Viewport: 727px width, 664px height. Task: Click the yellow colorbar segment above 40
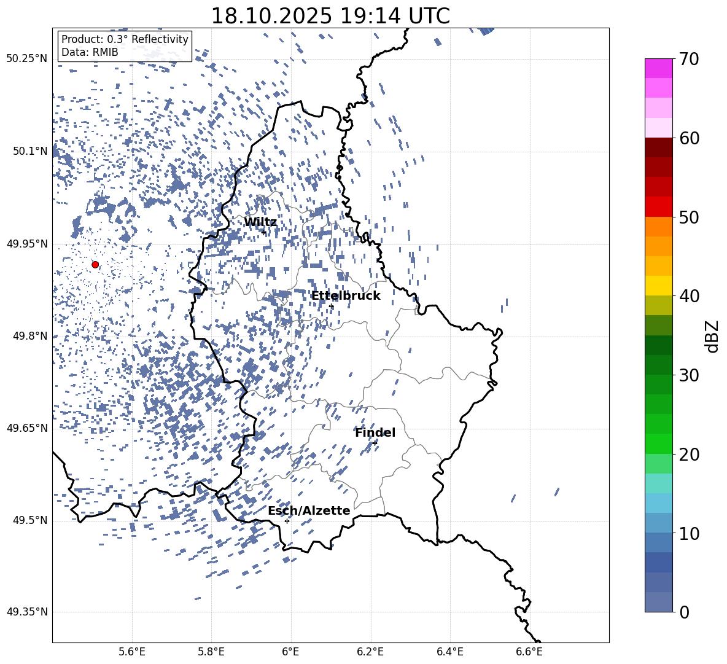tap(658, 286)
